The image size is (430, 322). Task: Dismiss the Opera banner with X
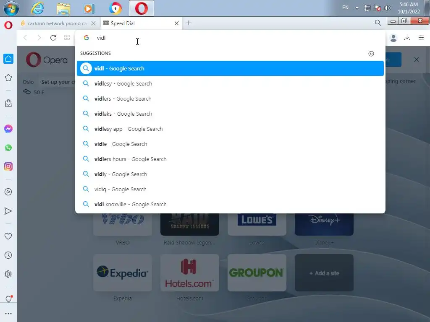416,60
